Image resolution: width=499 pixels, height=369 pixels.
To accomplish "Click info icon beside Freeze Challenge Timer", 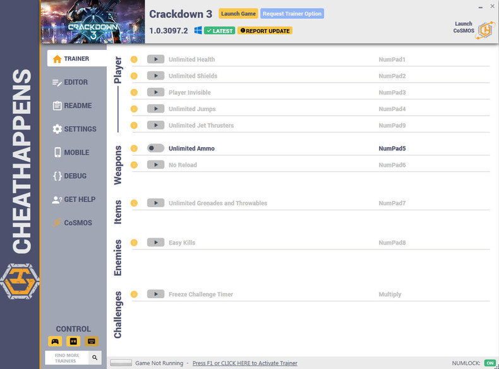I will [134, 294].
